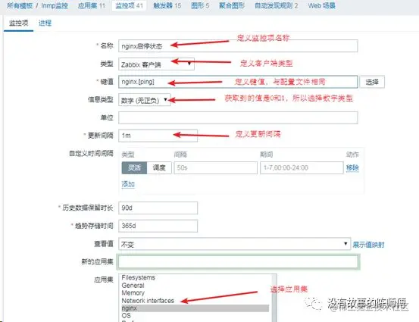Click the 键值 nginx.[ping] input field
This screenshot has height=322, width=419.
point(238,82)
